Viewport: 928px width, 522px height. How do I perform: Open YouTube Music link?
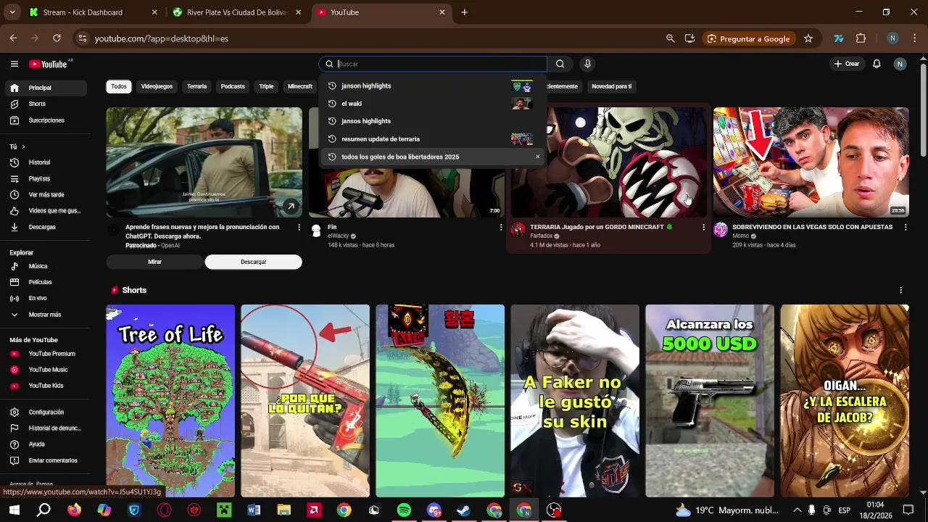coord(47,370)
